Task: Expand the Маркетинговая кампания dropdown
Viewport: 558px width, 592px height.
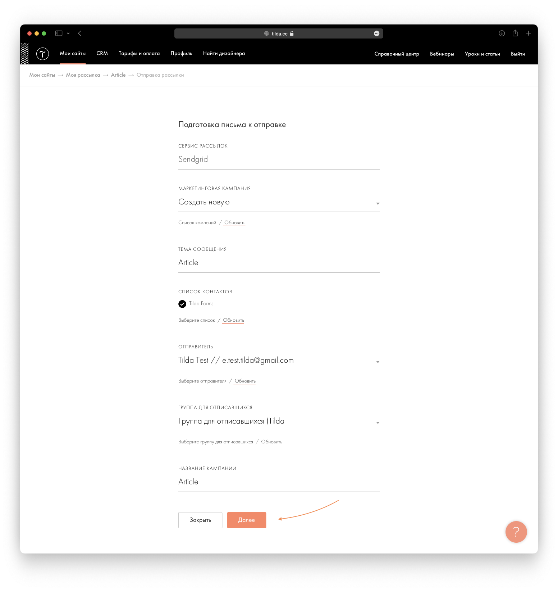Action: pyautogui.click(x=279, y=202)
